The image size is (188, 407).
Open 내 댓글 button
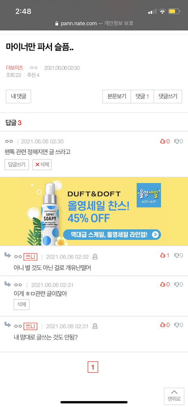coord(18,96)
